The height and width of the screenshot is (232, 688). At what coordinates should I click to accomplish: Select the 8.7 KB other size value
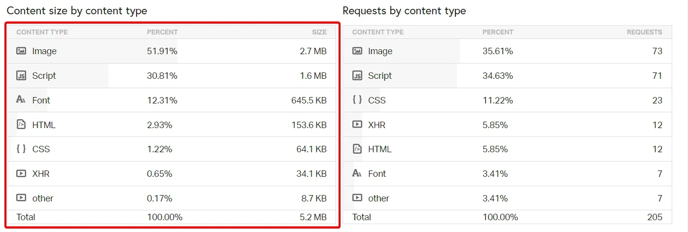(x=314, y=199)
